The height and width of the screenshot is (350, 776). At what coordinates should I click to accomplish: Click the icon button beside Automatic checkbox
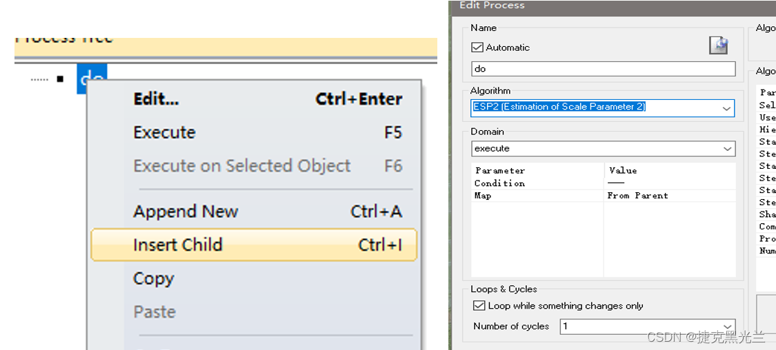pyautogui.click(x=719, y=45)
